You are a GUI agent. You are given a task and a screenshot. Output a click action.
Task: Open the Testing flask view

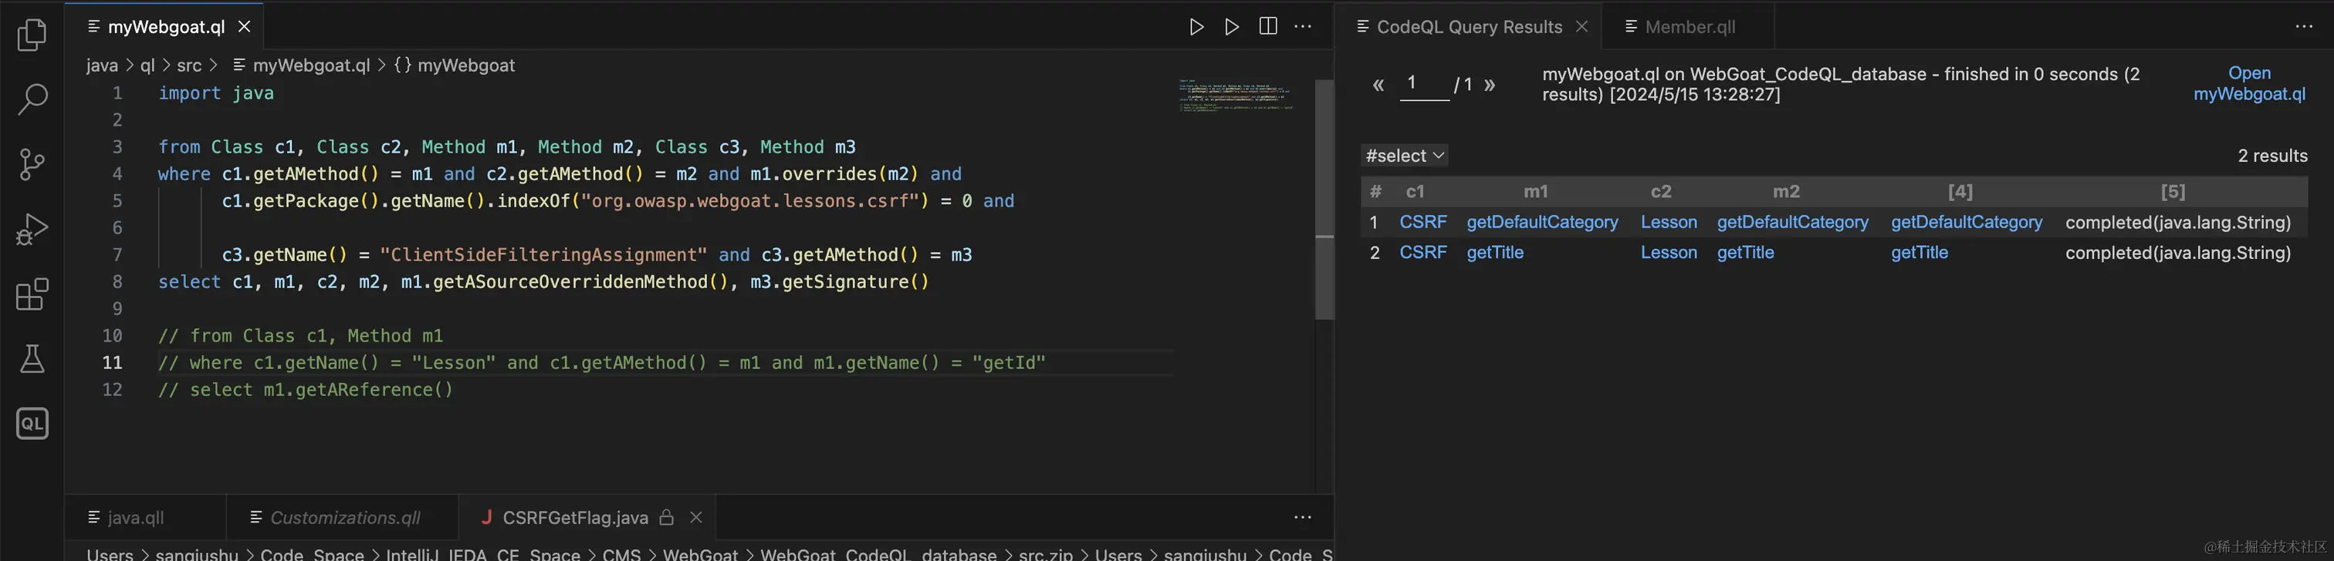32,359
